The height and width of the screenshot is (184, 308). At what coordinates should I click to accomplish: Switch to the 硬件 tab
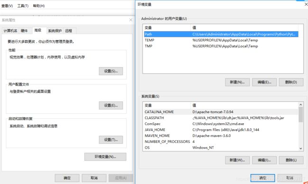(x=24, y=31)
